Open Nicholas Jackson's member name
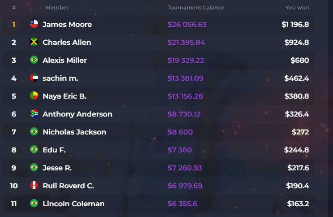 (74, 132)
